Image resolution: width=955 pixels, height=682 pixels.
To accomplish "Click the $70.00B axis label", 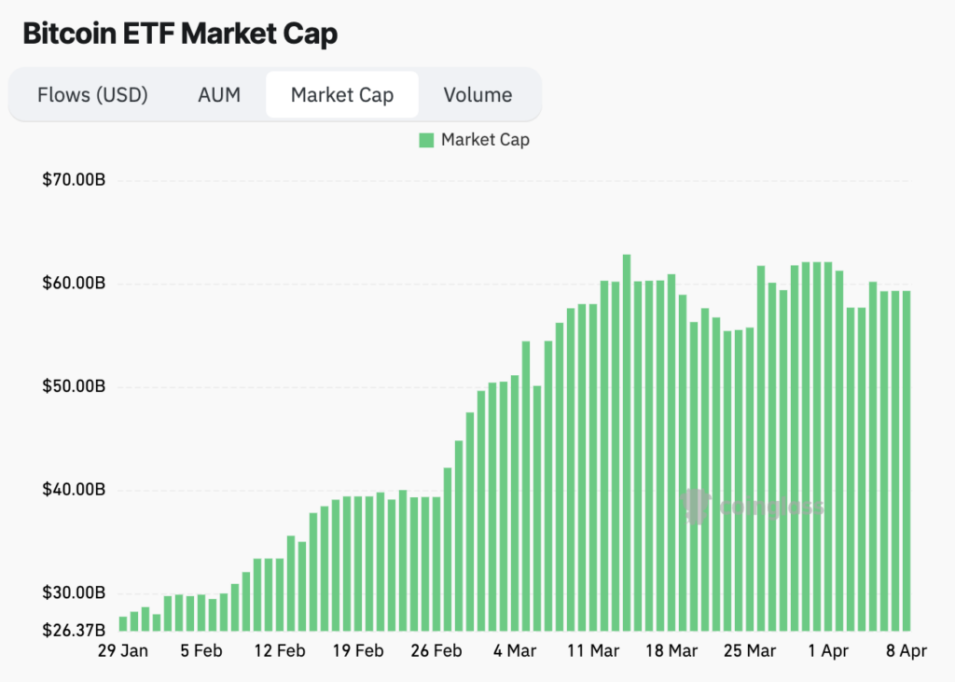I will point(72,179).
